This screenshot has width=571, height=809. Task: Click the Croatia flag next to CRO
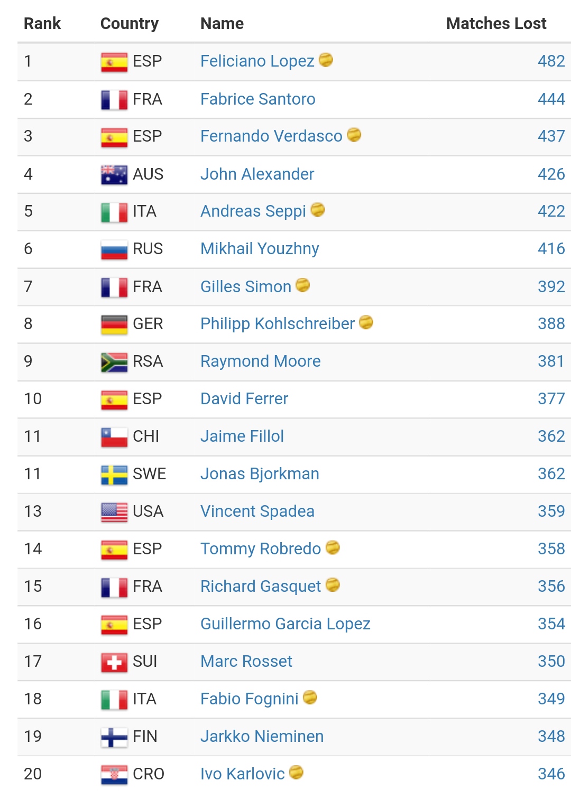click(x=114, y=775)
